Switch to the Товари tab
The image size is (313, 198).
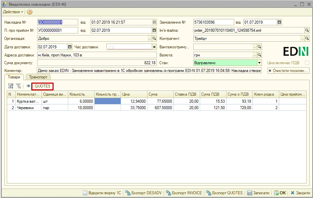tap(14, 77)
